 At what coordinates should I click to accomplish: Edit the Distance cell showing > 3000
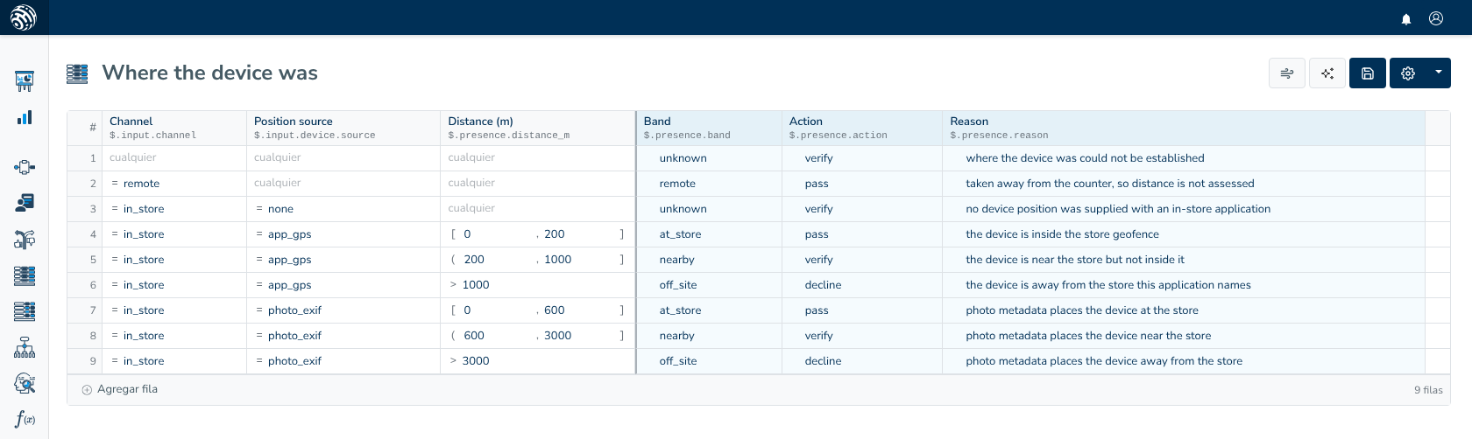[x=538, y=361]
